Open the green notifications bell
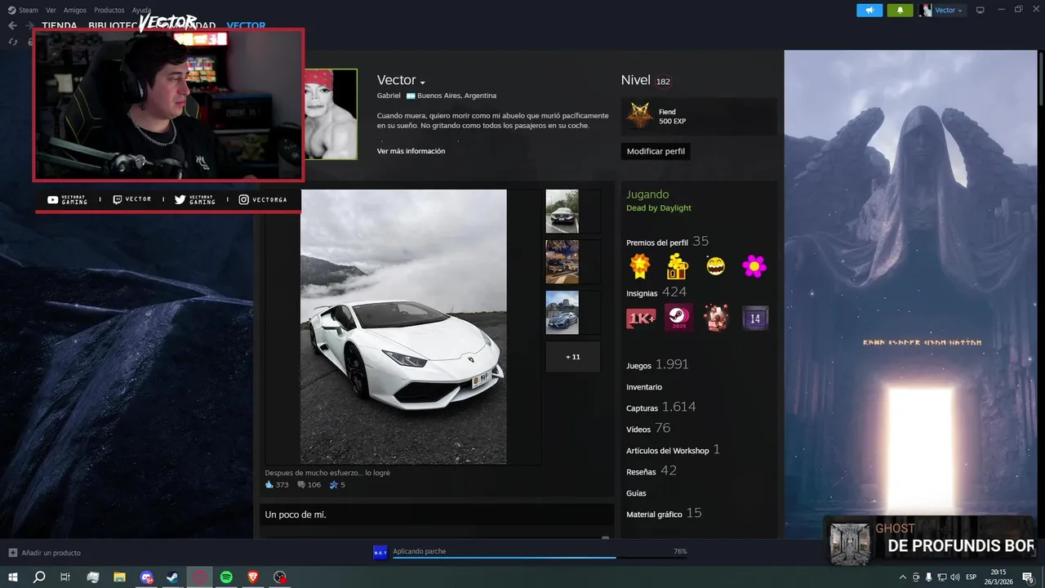The height and width of the screenshot is (588, 1045). 900,10
